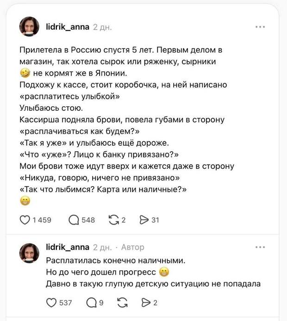Click the 537 likes count on the reply
This screenshot has width=287, height=321.
click(x=66, y=303)
